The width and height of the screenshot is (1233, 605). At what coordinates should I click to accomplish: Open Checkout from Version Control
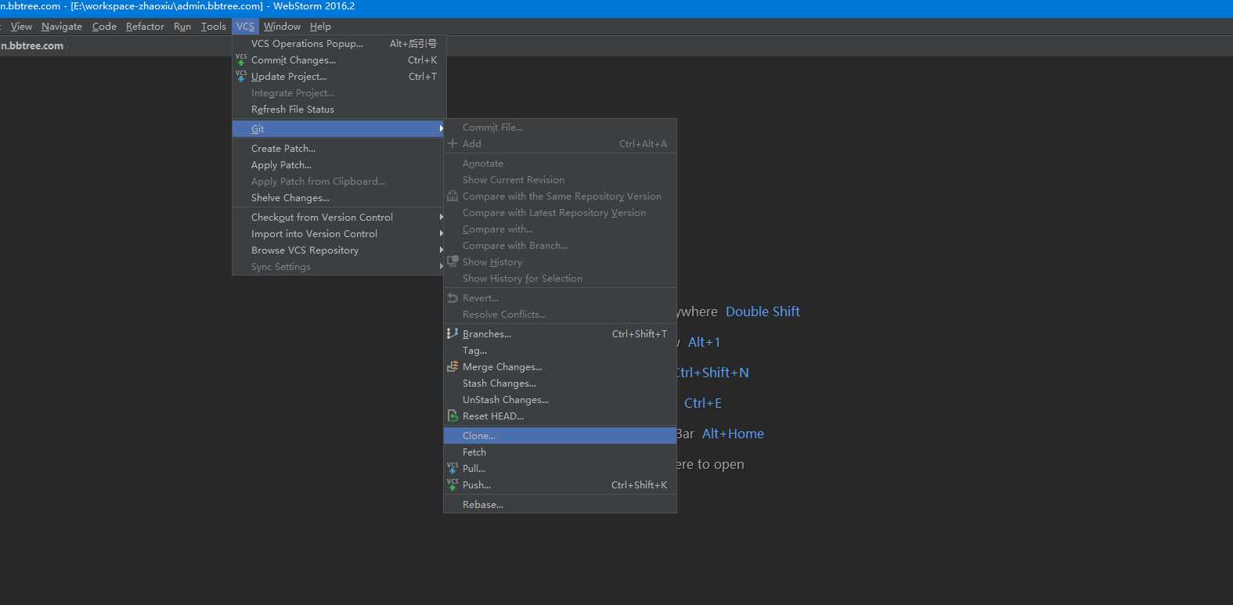pos(339,217)
